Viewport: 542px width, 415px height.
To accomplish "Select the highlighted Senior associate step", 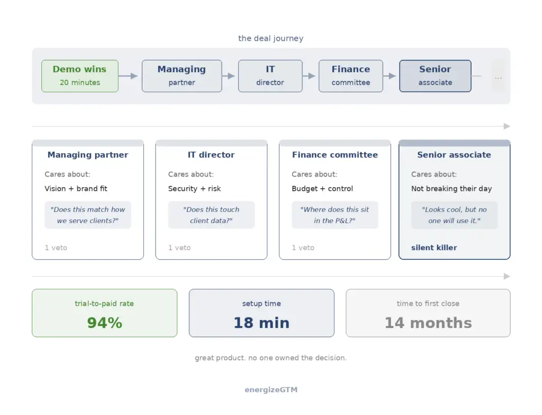I will (x=435, y=76).
